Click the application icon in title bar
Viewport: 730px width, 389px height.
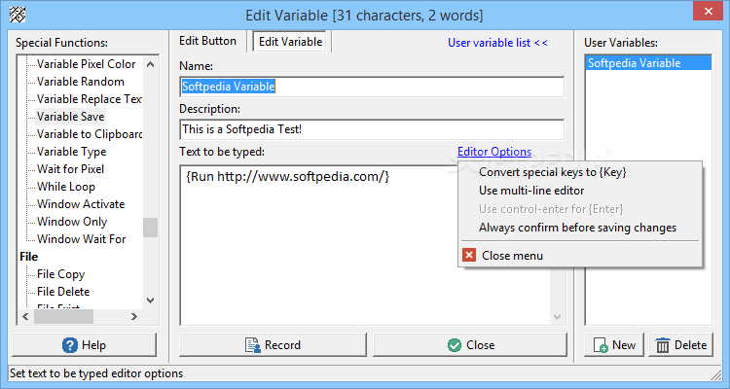[x=17, y=15]
